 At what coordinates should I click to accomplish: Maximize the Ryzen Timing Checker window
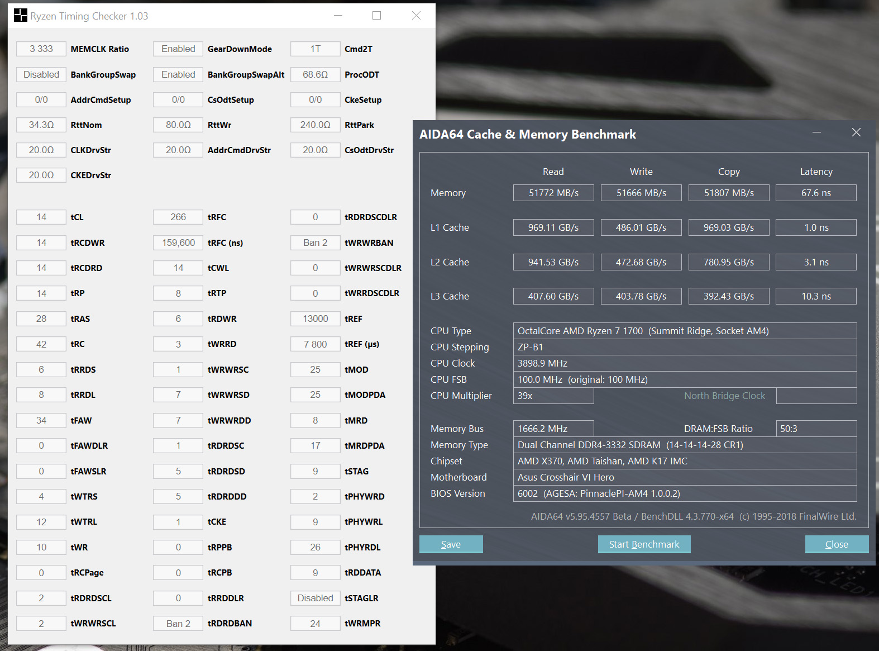(x=377, y=16)
